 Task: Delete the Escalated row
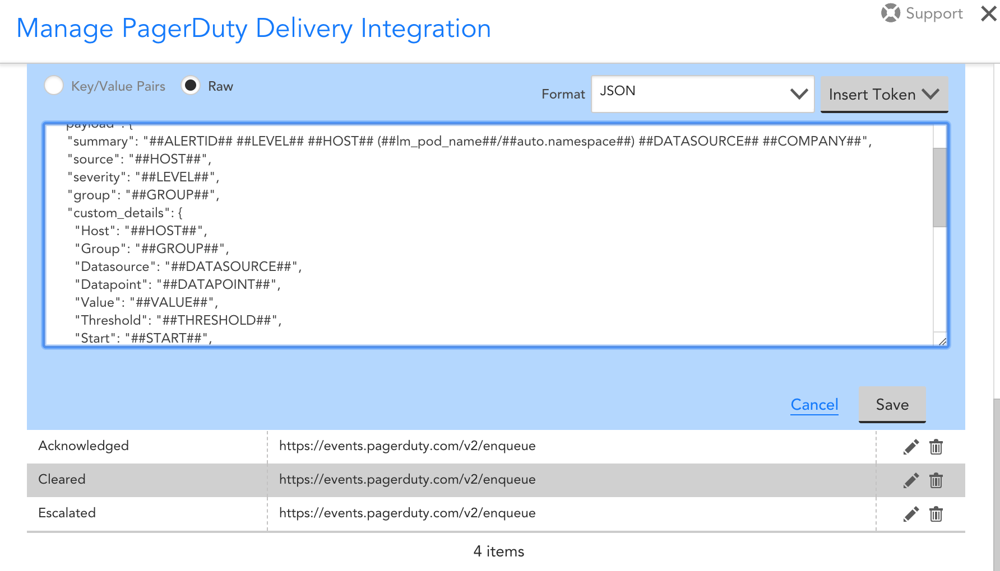tap(936, 514)
